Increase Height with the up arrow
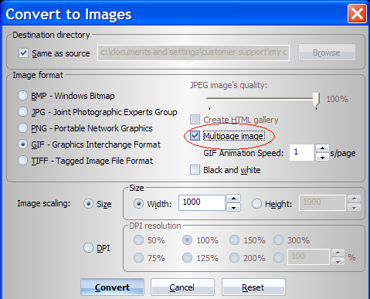 click(x=355, y=199)
